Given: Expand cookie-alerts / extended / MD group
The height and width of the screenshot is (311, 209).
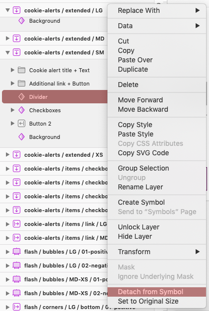Looking at the screenshot, I should [7, 39].
